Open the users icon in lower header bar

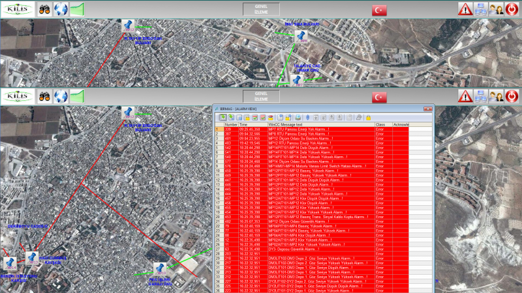(496, 96)
